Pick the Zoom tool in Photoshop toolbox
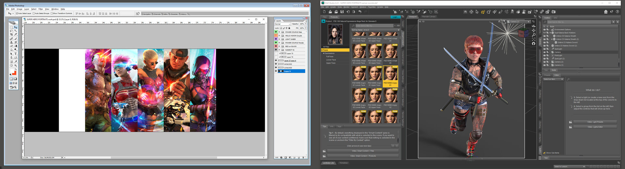This screenshot has height=169, width=625. coord(16,65)
